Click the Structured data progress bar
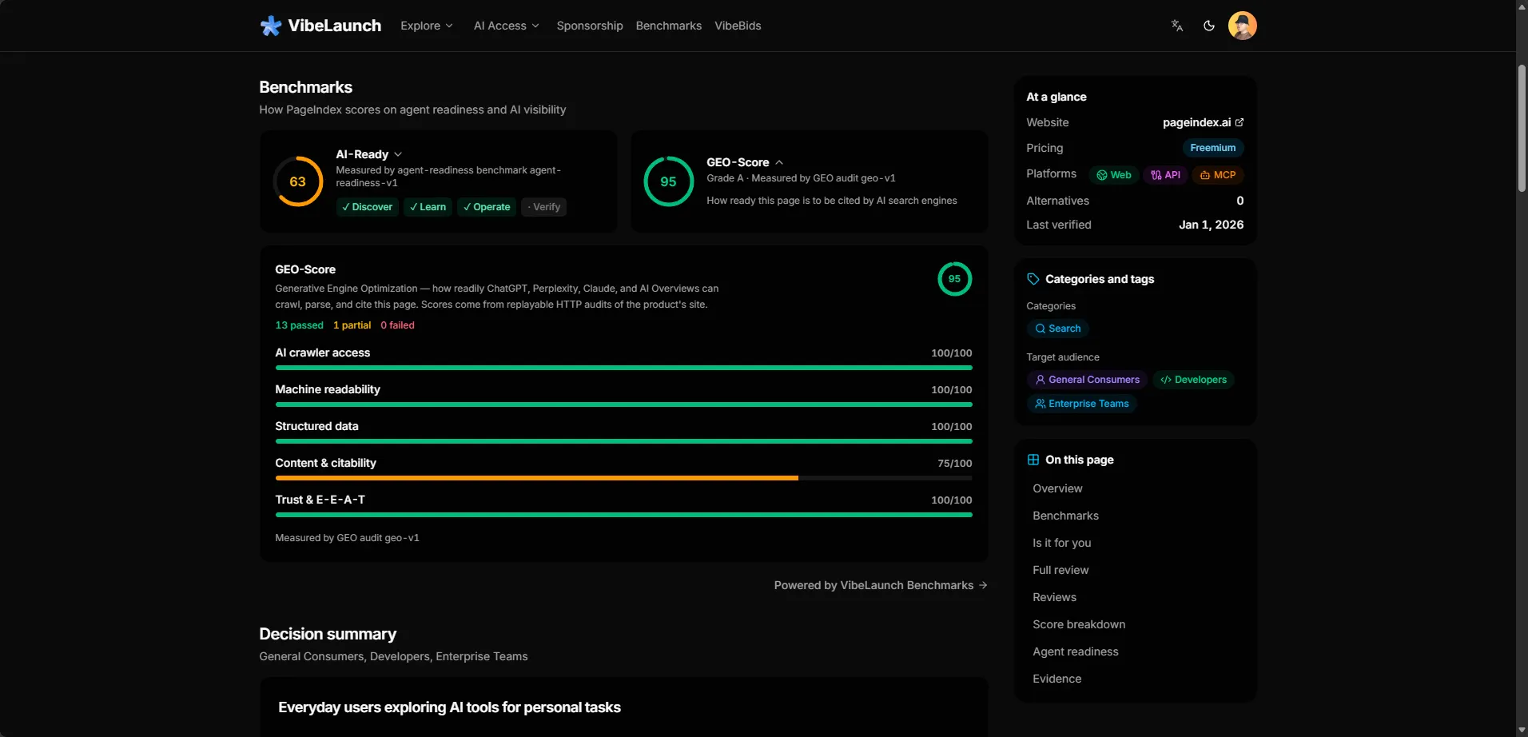Image resolution: width=1528 pixels, height=737 pixels. (x=623, y=441)
